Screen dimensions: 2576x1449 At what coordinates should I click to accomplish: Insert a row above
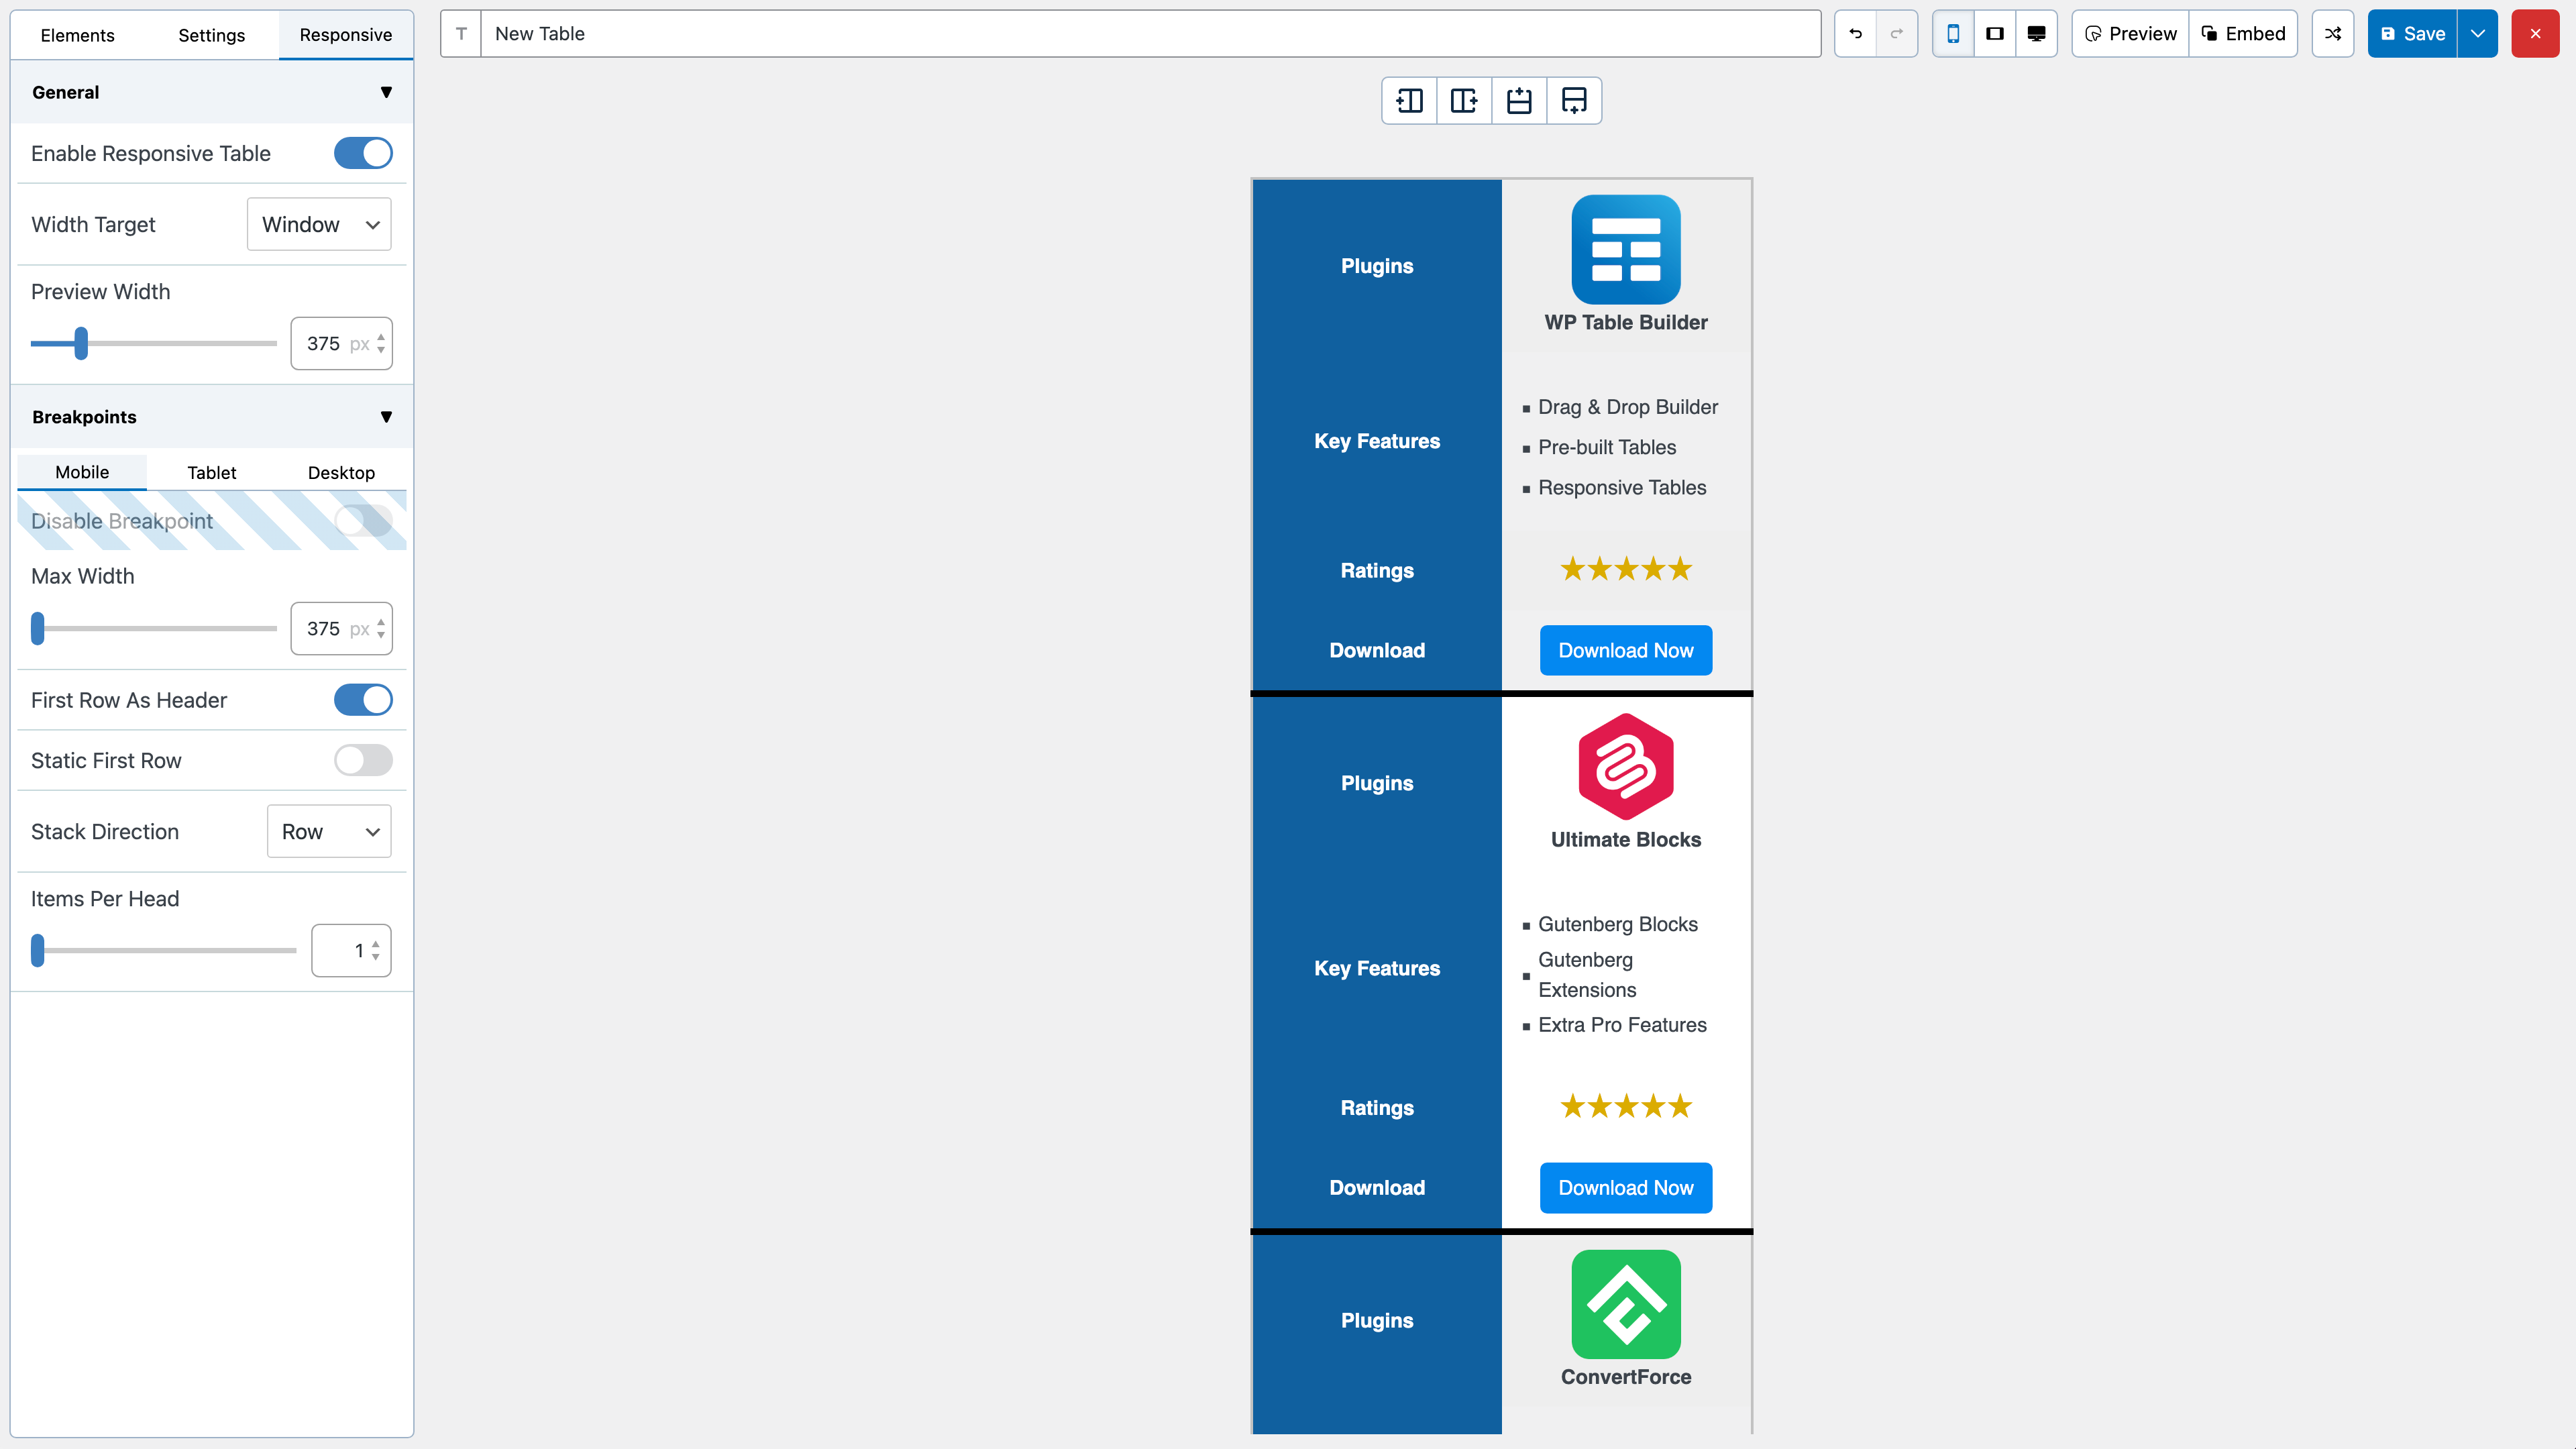coord(1519,100)
